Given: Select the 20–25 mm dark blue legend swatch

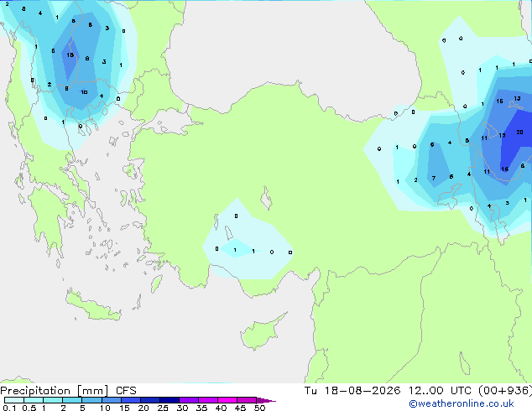Looking at the screenshot, I should click(x=149, y=400).
